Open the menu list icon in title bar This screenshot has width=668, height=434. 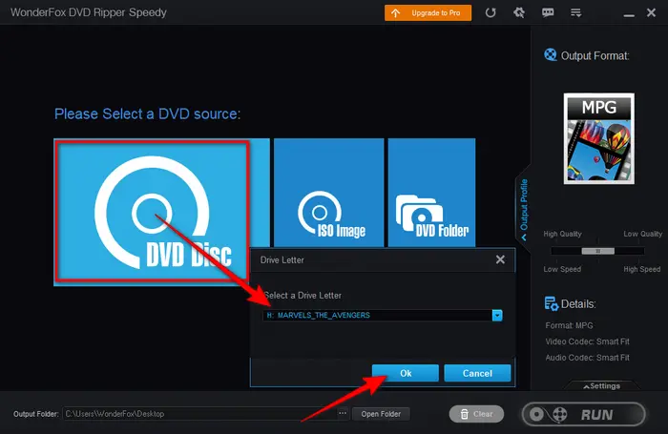(576, 12)
